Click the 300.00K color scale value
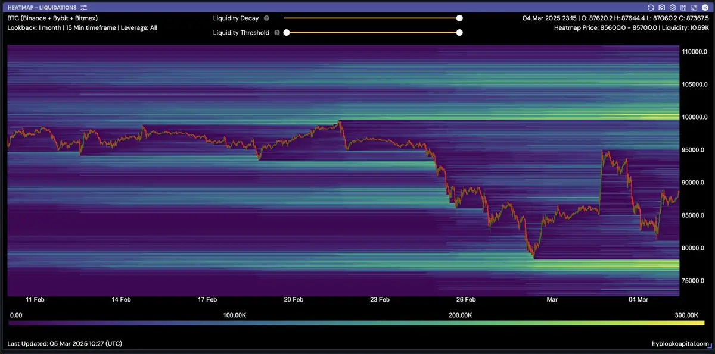 point(686,315)
